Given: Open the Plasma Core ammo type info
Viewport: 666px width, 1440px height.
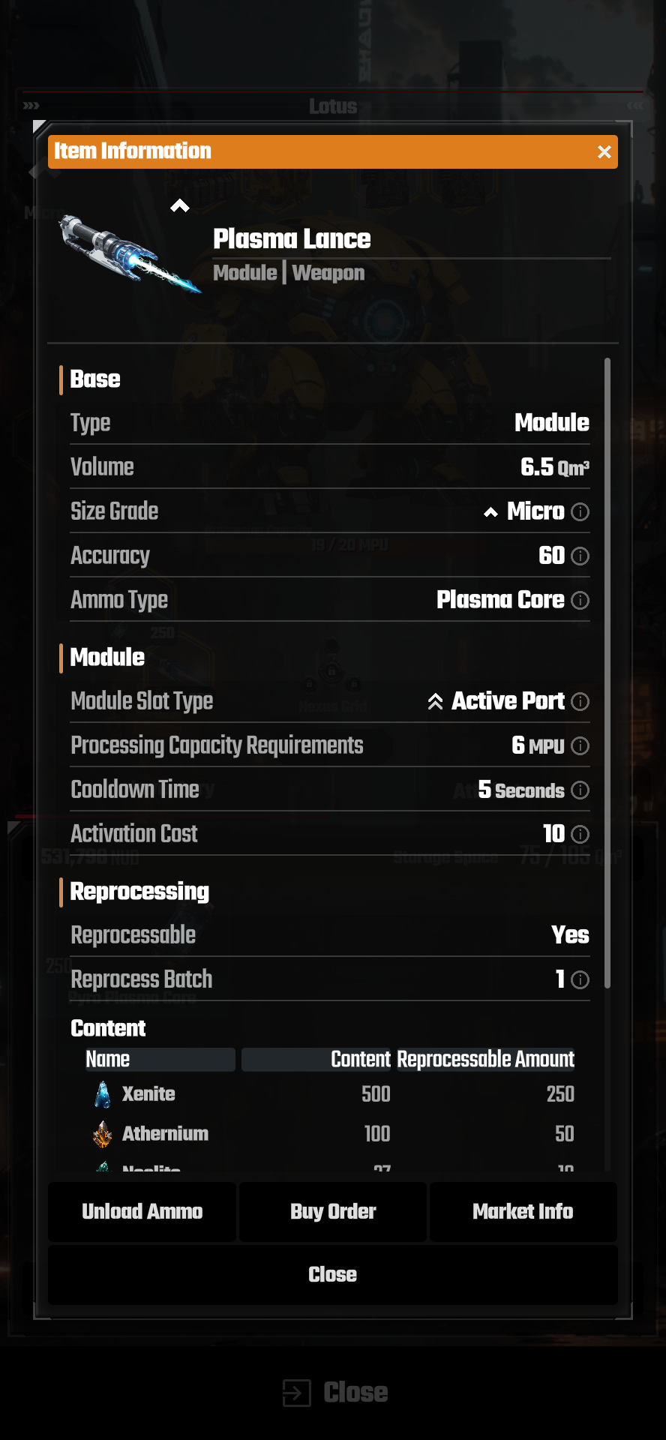Looking at the screenshot, I should click(x=580, y=600).
